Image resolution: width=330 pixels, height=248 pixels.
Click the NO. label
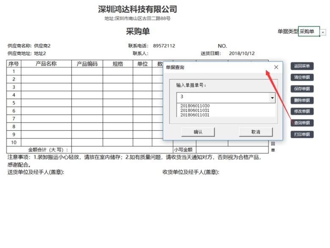(222, 46)
